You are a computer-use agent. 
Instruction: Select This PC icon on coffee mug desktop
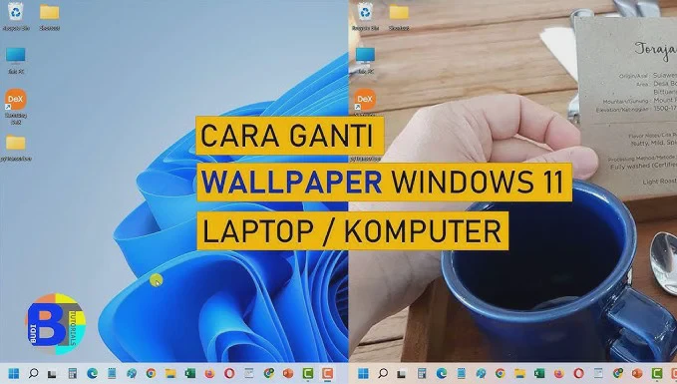click(x=365, y=61)
